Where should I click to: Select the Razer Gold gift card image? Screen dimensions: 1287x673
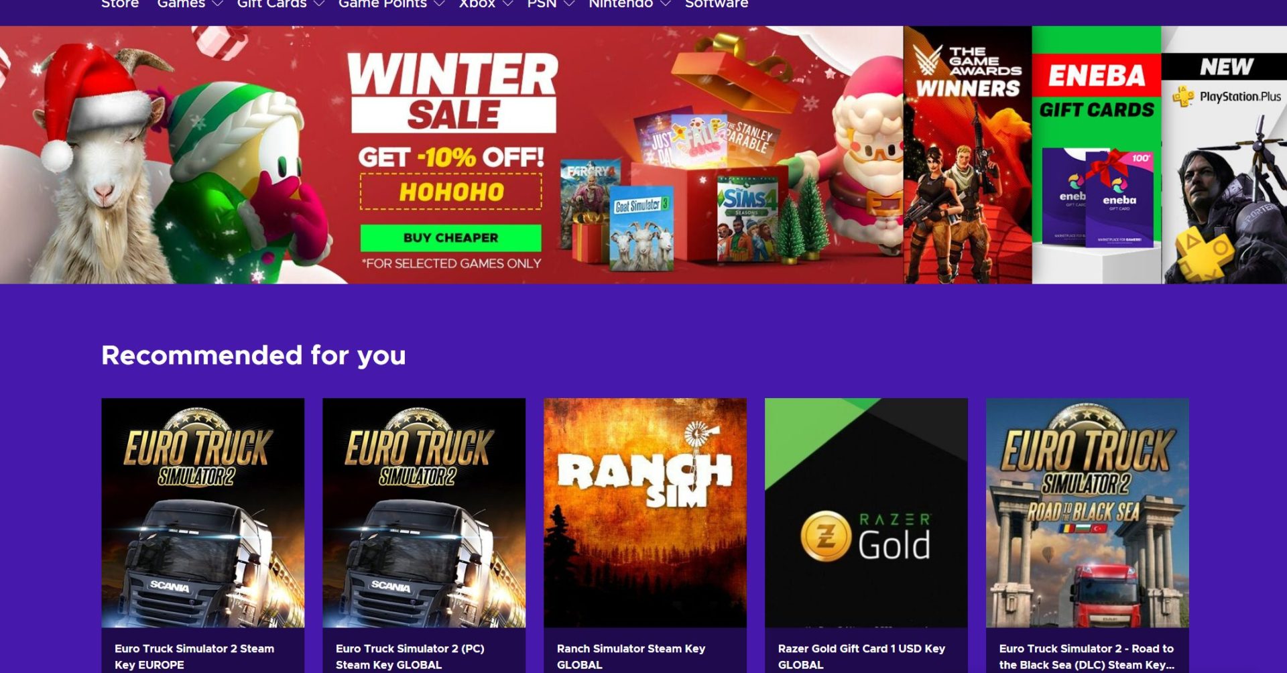pyautogui.click(x=866, y=513)
